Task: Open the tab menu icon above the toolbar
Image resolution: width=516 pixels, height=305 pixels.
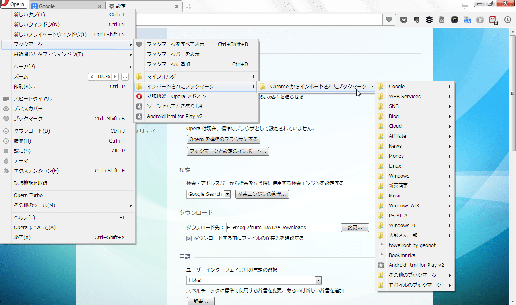Action: click(465, 6)
